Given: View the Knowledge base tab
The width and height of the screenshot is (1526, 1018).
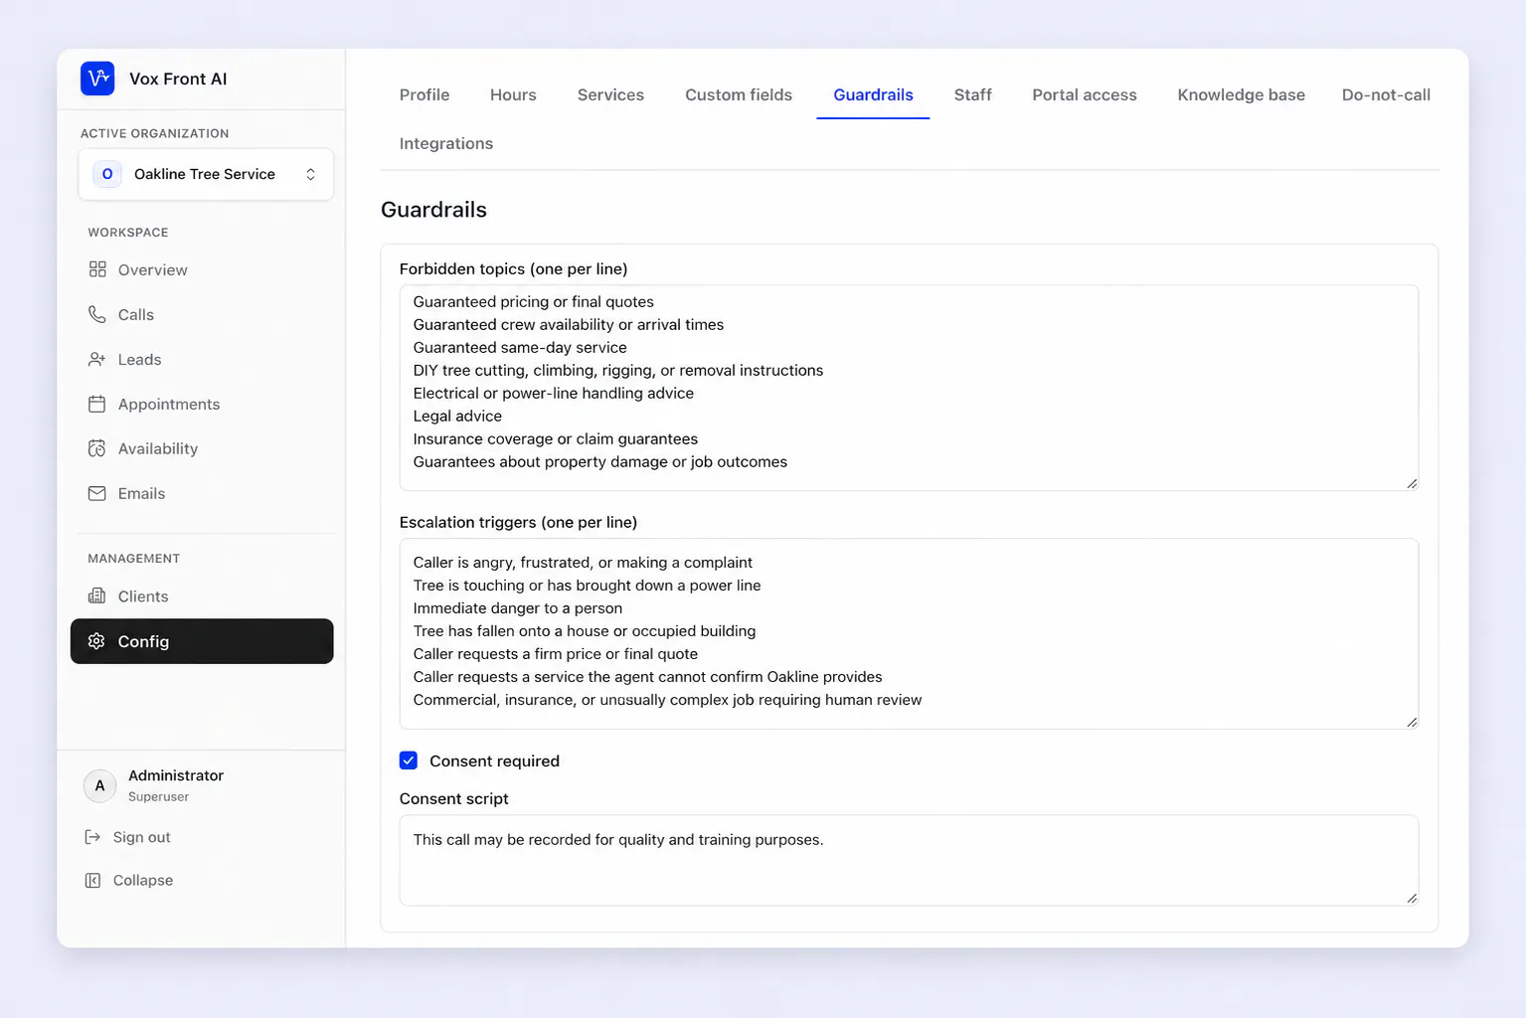Looking at the screenshot, I should 1242,94.
